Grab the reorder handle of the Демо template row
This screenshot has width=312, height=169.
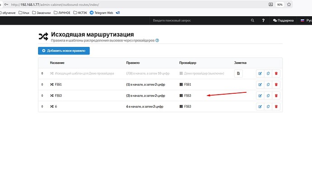[x=42, y=73]
